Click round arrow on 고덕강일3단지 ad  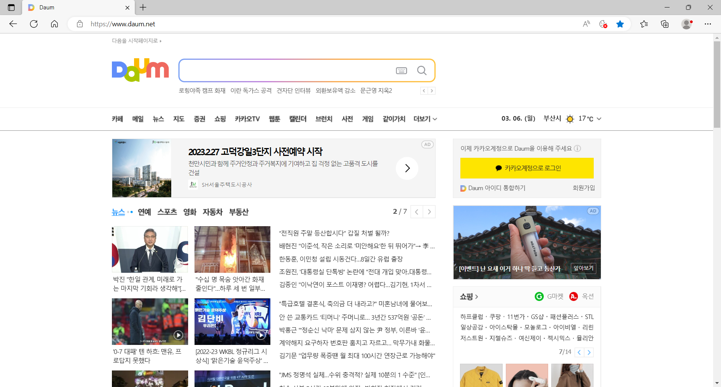(407, 168)
